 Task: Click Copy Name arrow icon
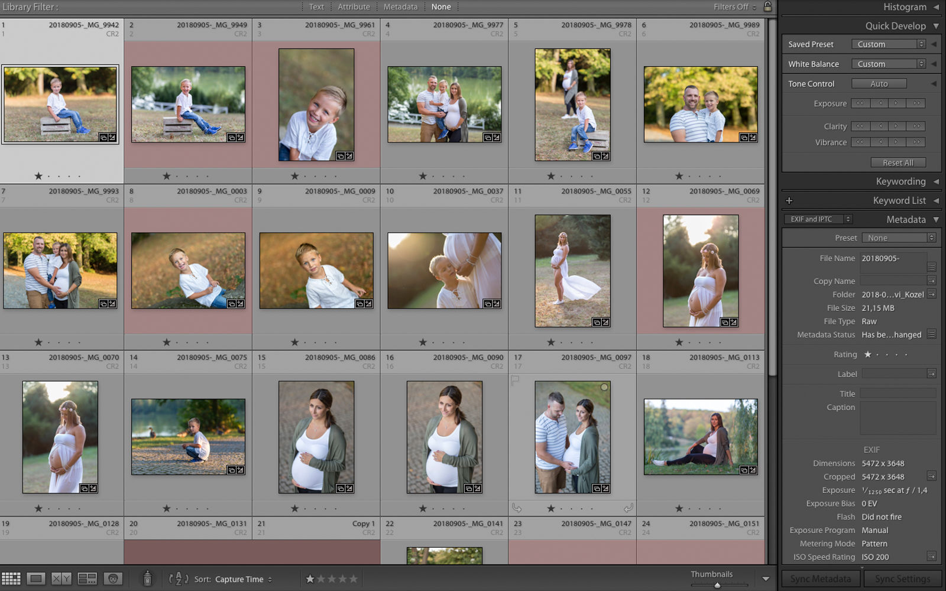click(932, 280)
